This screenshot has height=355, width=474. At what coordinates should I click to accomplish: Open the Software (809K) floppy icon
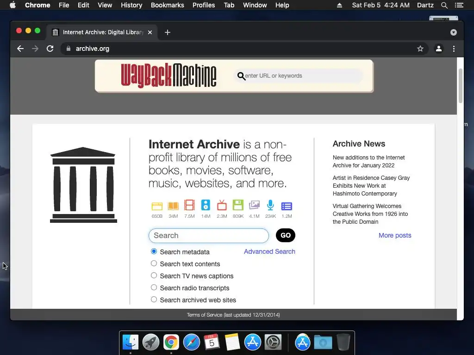[238, 205]
